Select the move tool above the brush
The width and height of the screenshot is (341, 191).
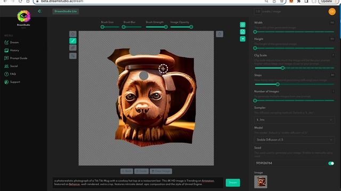73,34
